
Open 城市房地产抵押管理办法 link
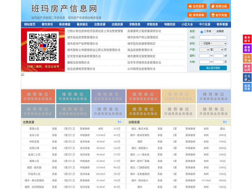click(83, 43)
